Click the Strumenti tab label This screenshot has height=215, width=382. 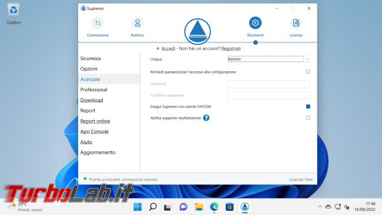[255, 35]
